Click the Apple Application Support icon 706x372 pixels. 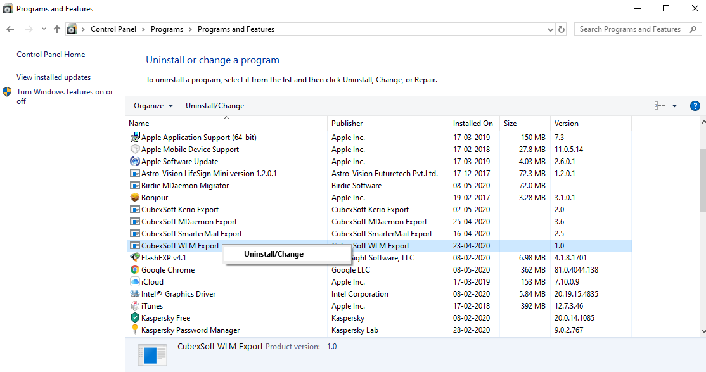click(134, 138)
